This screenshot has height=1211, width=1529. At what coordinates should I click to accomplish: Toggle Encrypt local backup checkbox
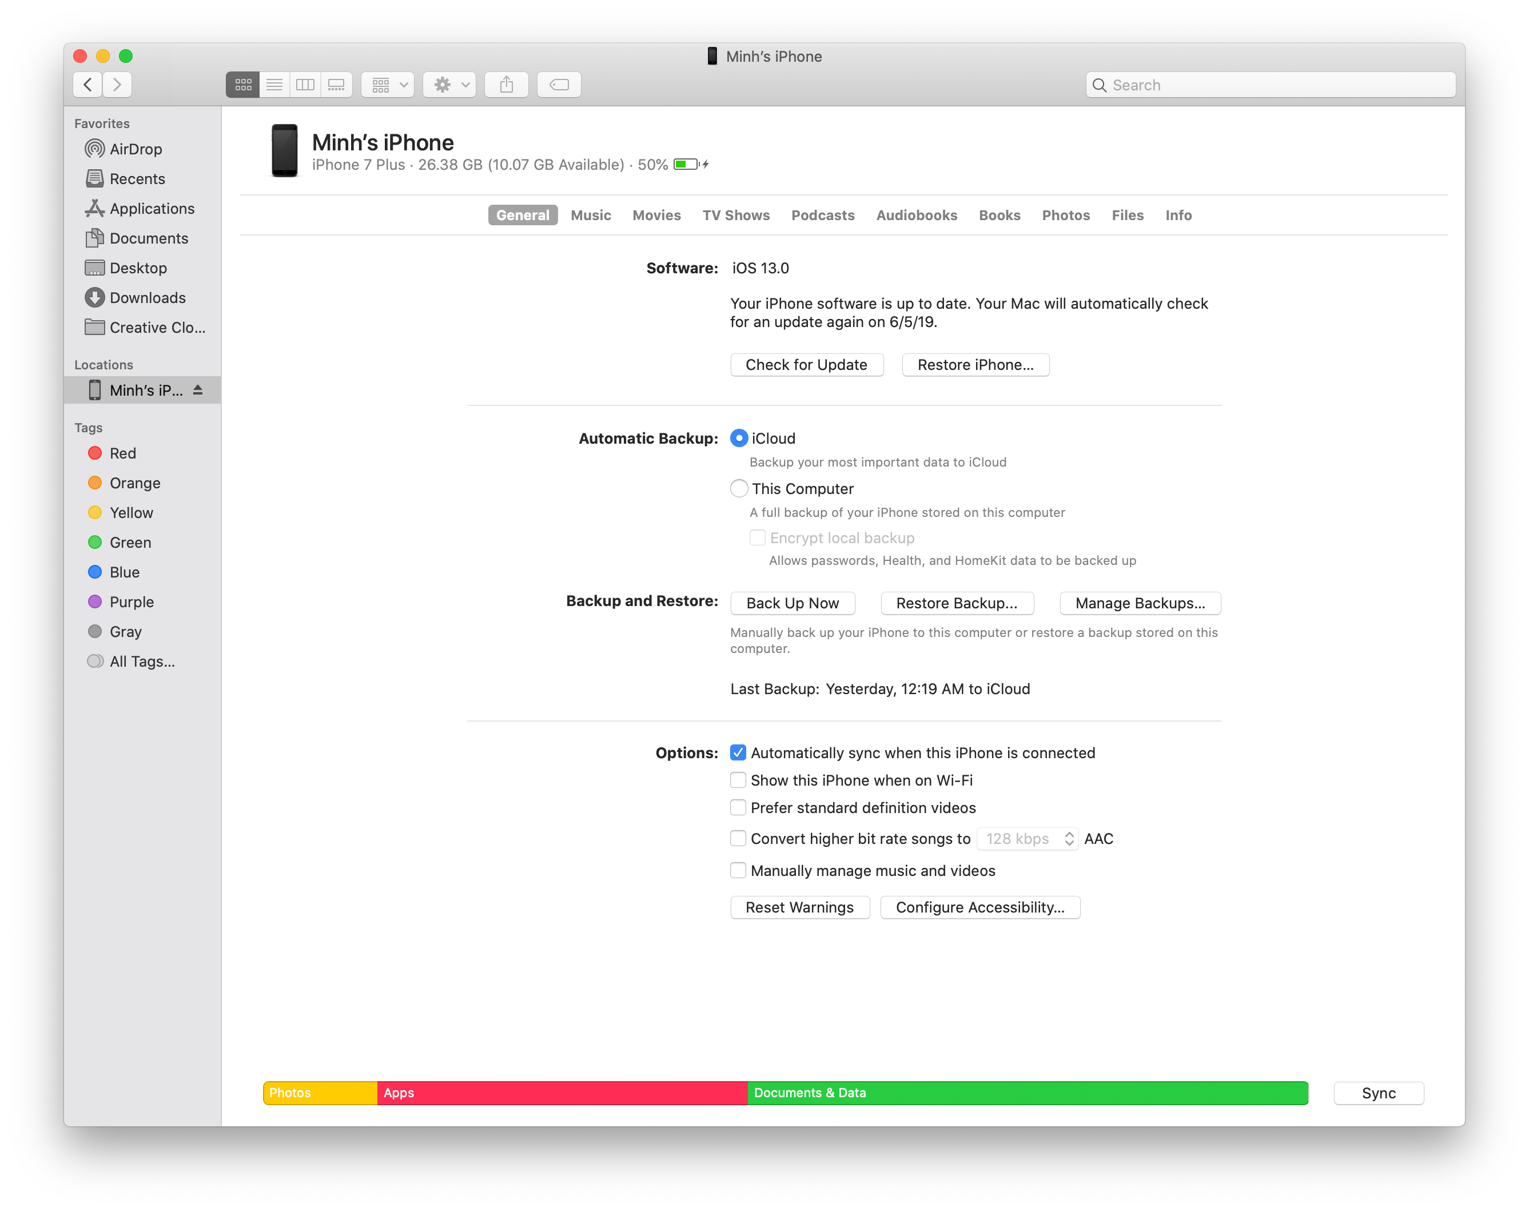click(757, 538)
